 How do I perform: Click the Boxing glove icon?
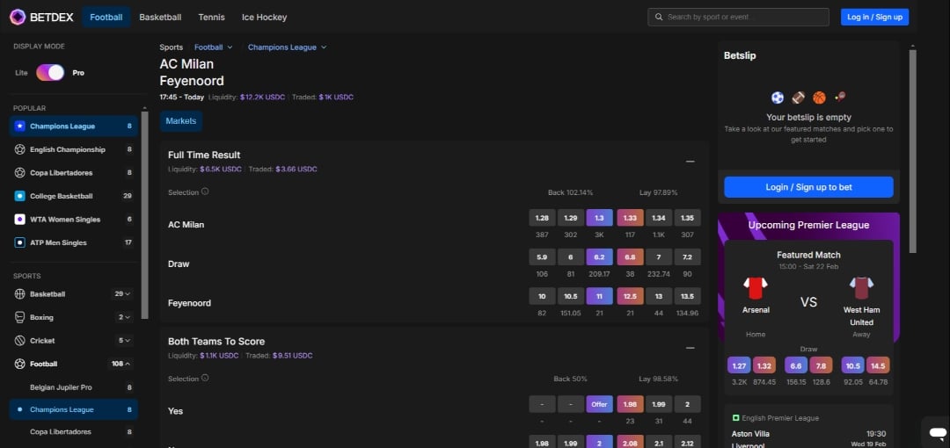pos(19,317)
